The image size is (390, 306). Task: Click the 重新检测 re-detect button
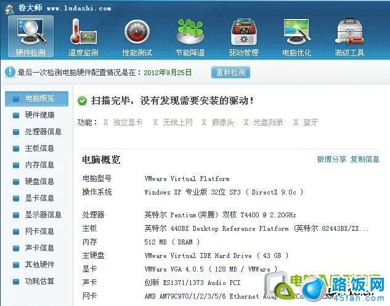click(230, 72)
